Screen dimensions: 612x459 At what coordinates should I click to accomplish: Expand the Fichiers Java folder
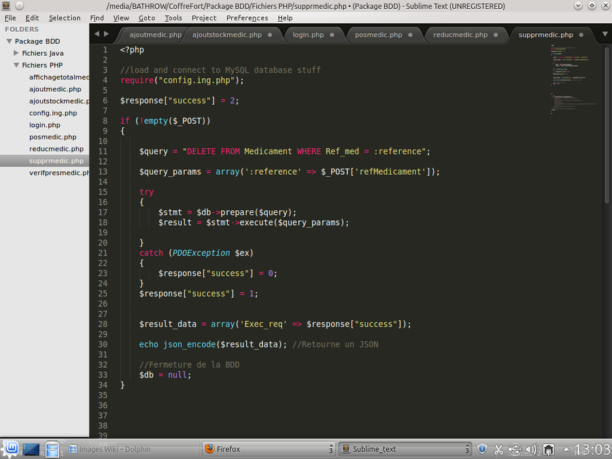coord(16,53)
